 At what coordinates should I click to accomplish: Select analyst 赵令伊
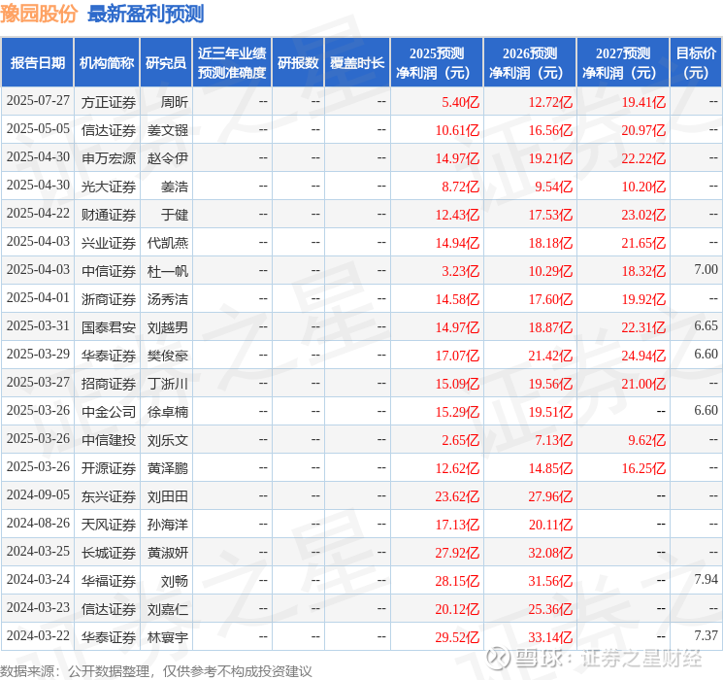tap(168, 158)
